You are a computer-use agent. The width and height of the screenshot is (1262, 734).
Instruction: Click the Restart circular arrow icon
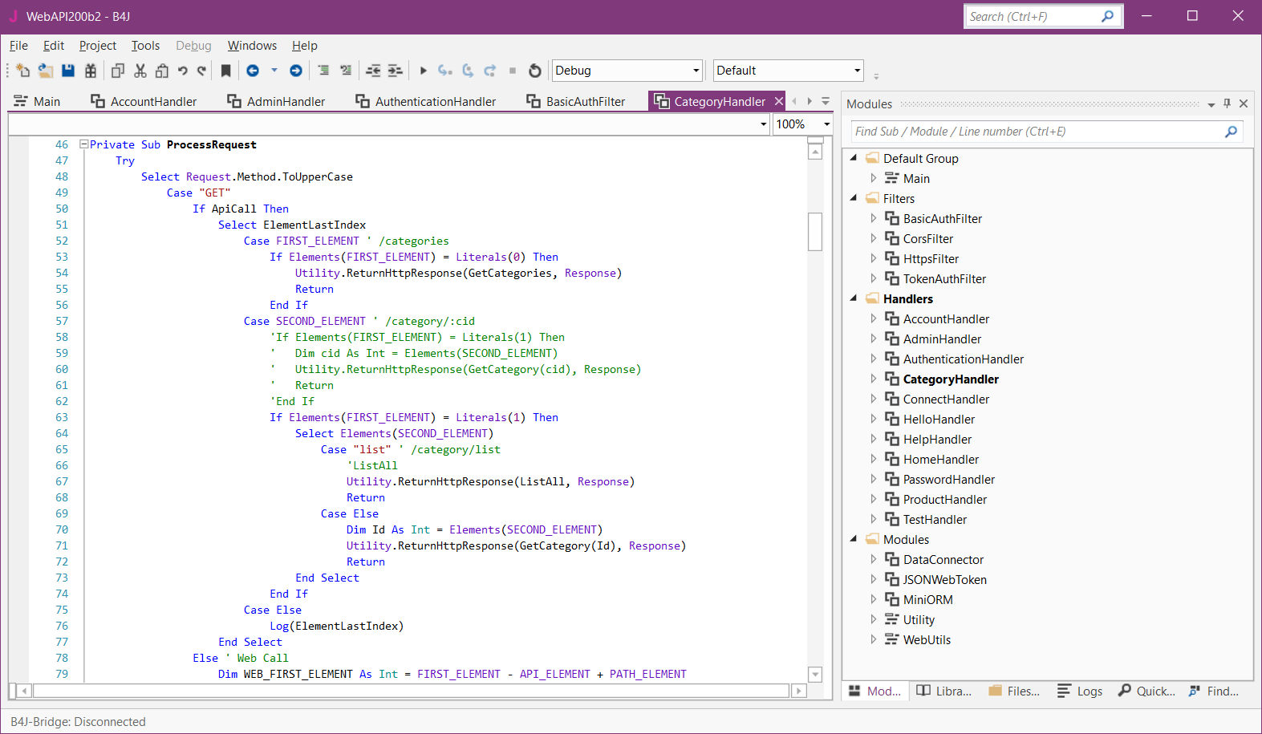535,71
